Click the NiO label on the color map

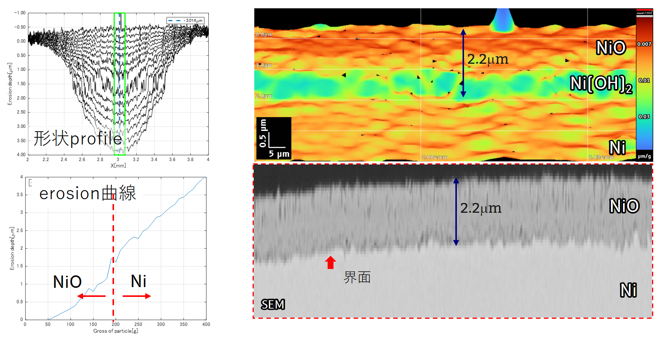tap(611, 48)
